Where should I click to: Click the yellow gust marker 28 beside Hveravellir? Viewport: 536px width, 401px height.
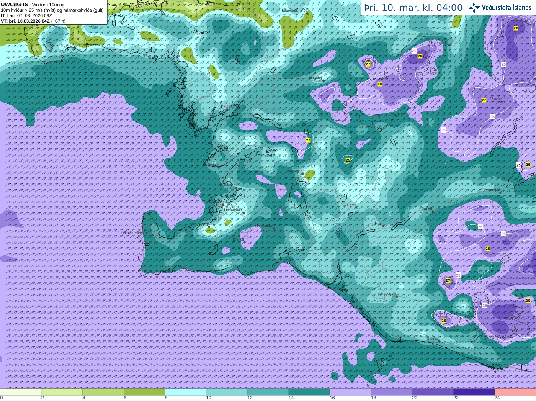click(420, 56)
